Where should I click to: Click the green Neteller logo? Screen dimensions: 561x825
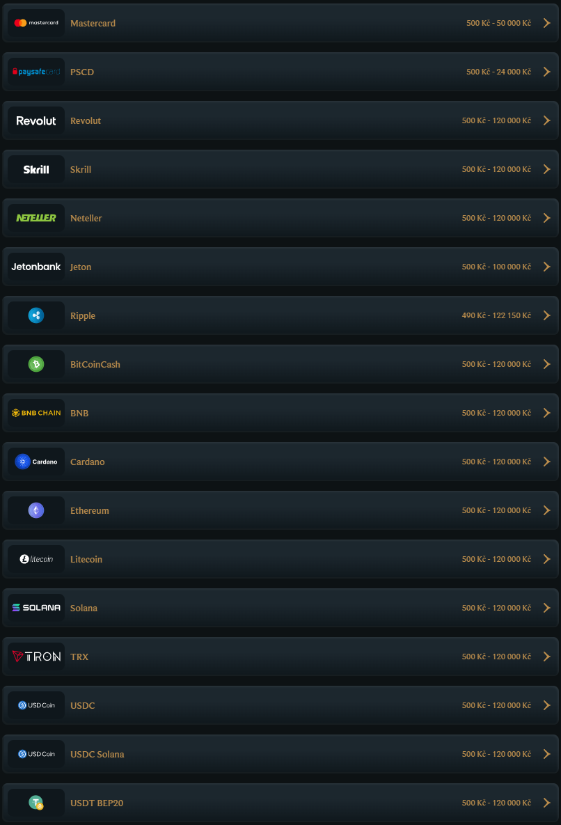(x=36, y=218)
